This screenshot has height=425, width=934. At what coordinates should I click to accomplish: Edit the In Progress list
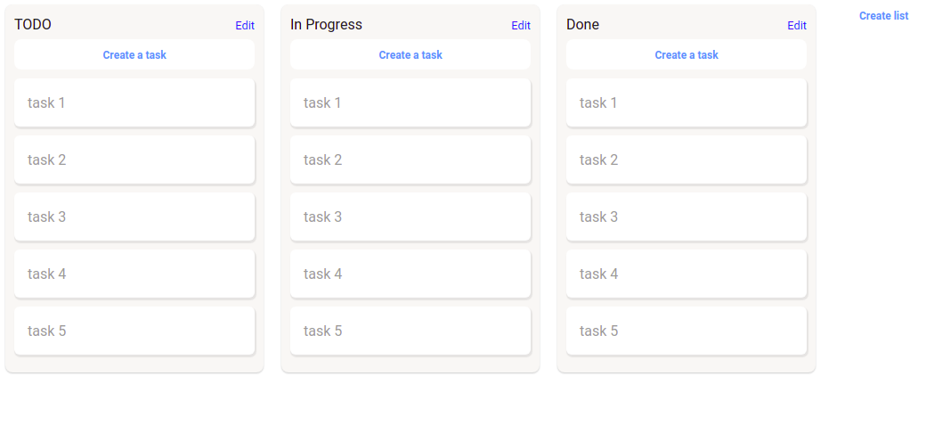point(521,26)
